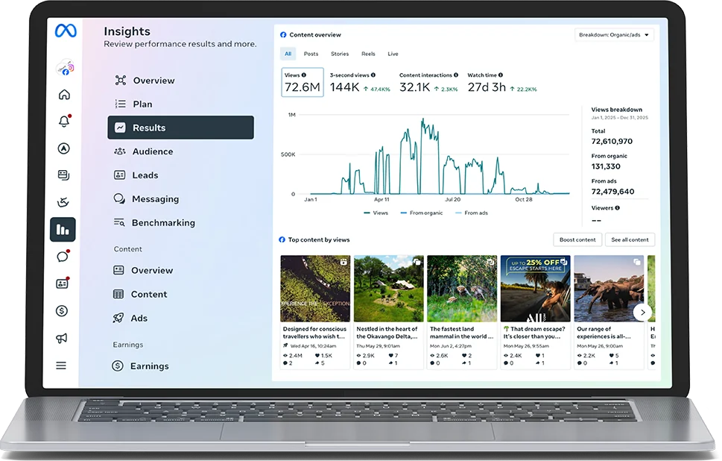
Task: Click the 'Mon May 26, 9:00am' post date
Action: click(x=600, y=346)
